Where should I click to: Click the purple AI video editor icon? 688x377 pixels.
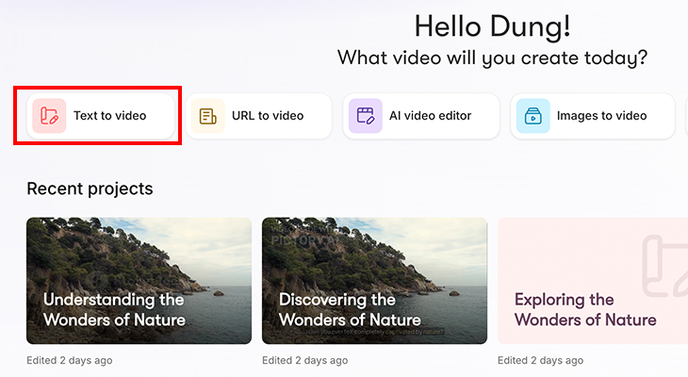[x=365, y=116]
